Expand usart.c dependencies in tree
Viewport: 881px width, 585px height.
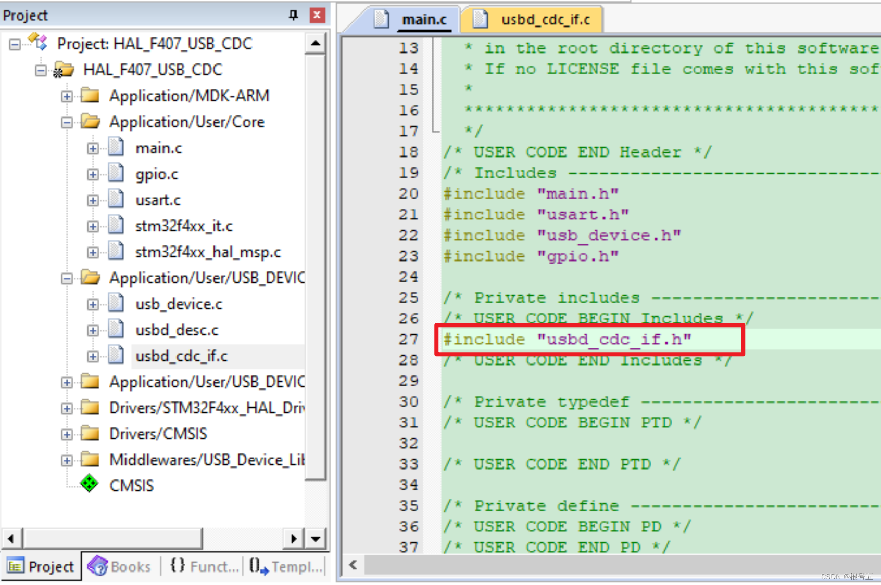(93, 200)
